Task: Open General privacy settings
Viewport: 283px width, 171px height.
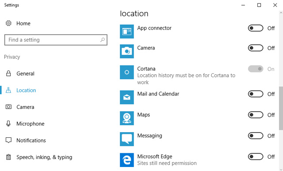Action: [26, 73]
